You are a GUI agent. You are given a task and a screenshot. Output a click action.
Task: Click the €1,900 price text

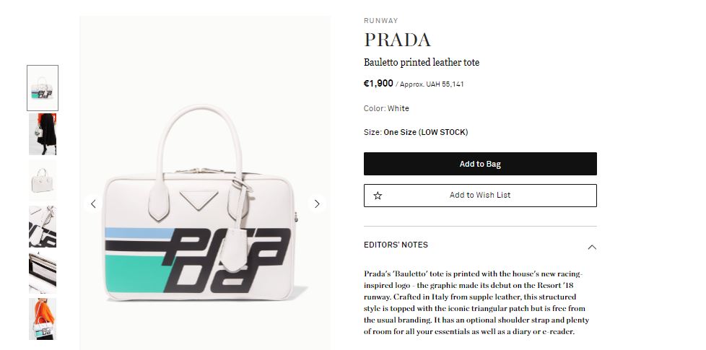point(378,84)
